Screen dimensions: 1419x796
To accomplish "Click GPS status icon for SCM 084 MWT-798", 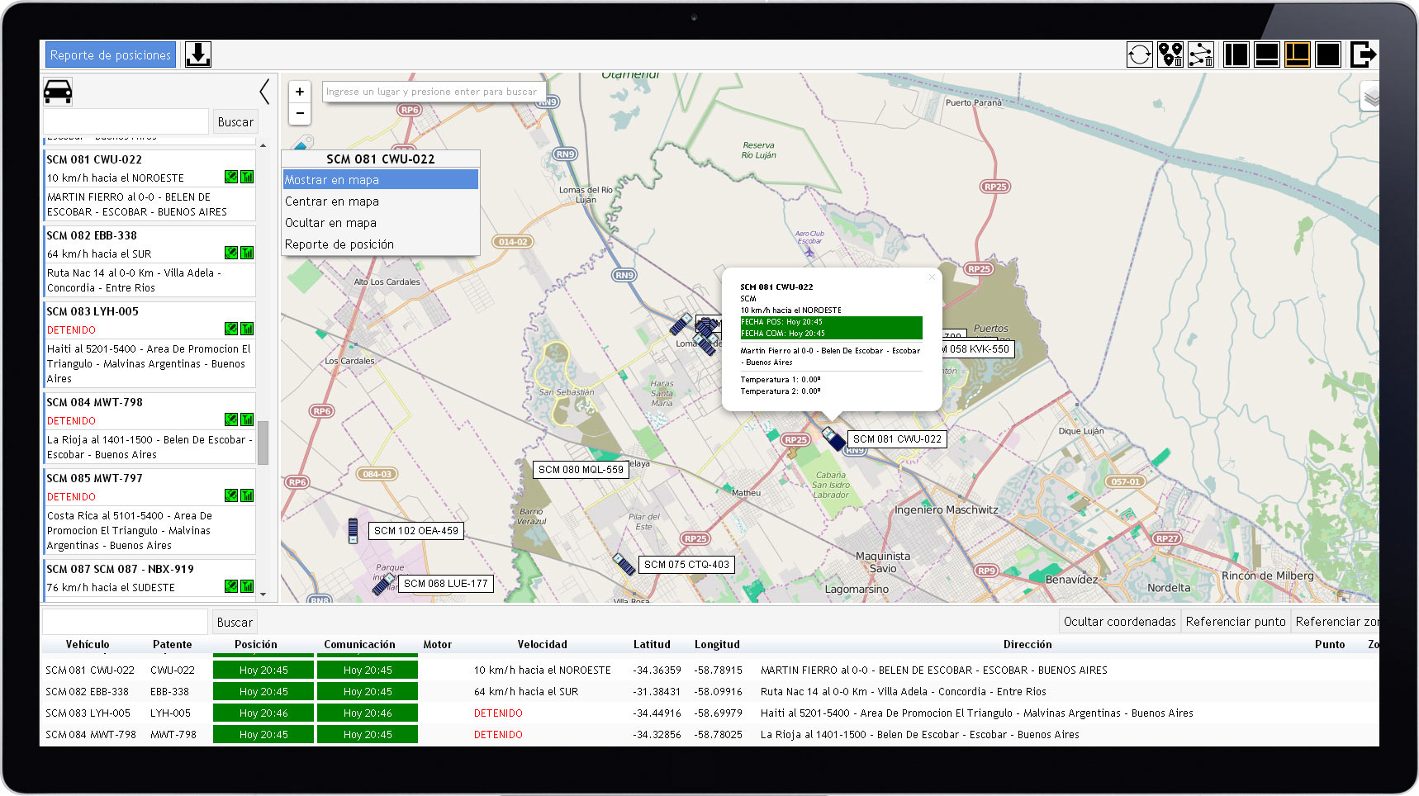I will coord(231,419).
